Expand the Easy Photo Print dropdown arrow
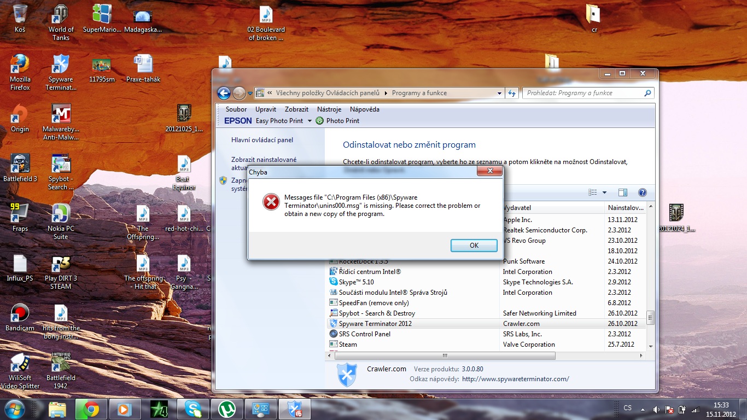Screen dimensions: 747x420 pyautogui.click(x=310, y=121)
